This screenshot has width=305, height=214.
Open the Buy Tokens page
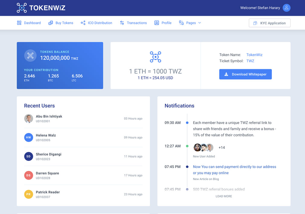(x=64, y=23)
